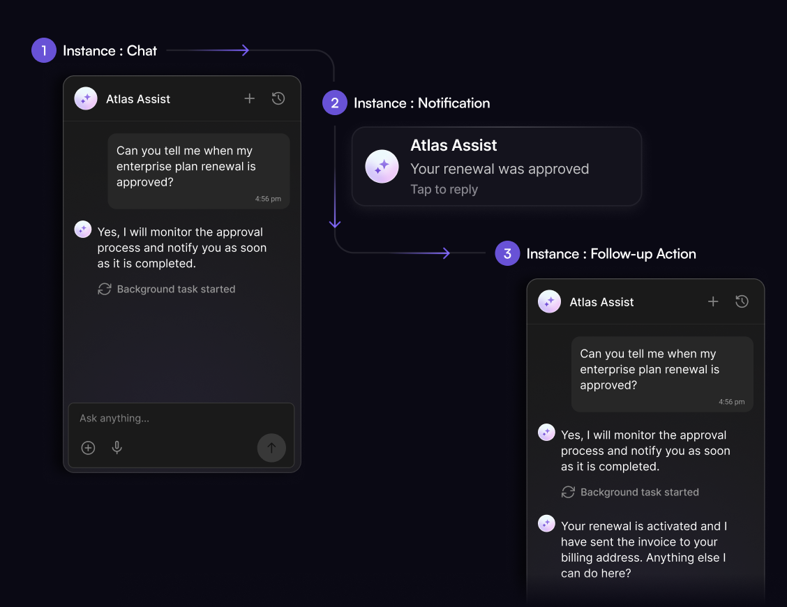
Task: Tap to reply on the notification
Action: click(x=444, y=189)
